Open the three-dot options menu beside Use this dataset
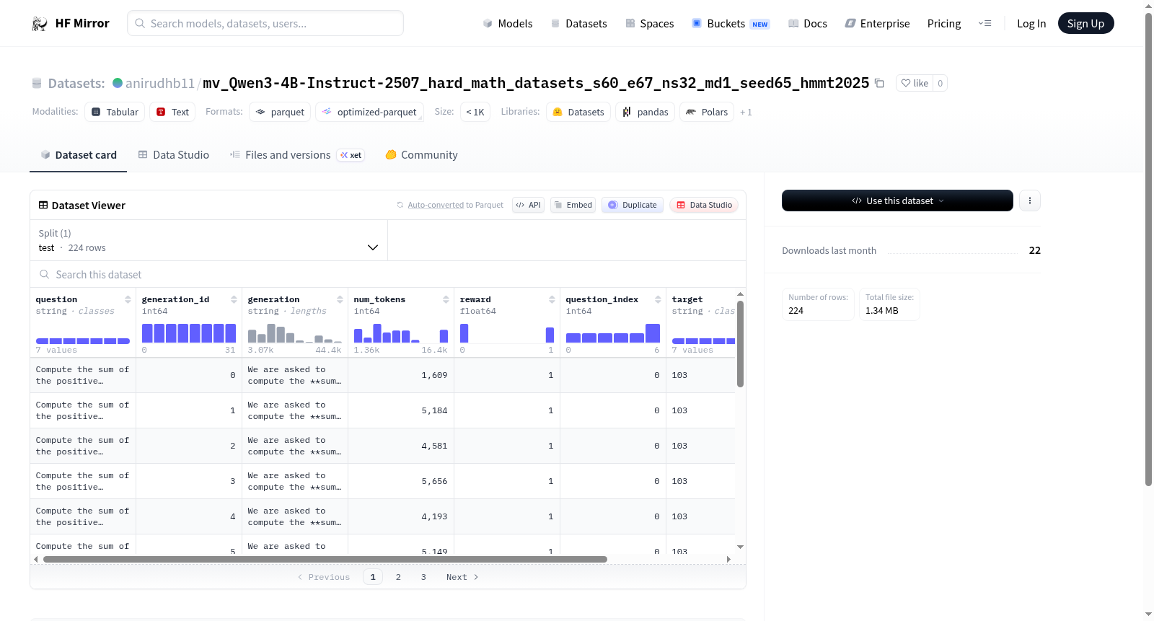Image resolution: width=1154 pixels, height=621 pixels. coord(1030,201)
